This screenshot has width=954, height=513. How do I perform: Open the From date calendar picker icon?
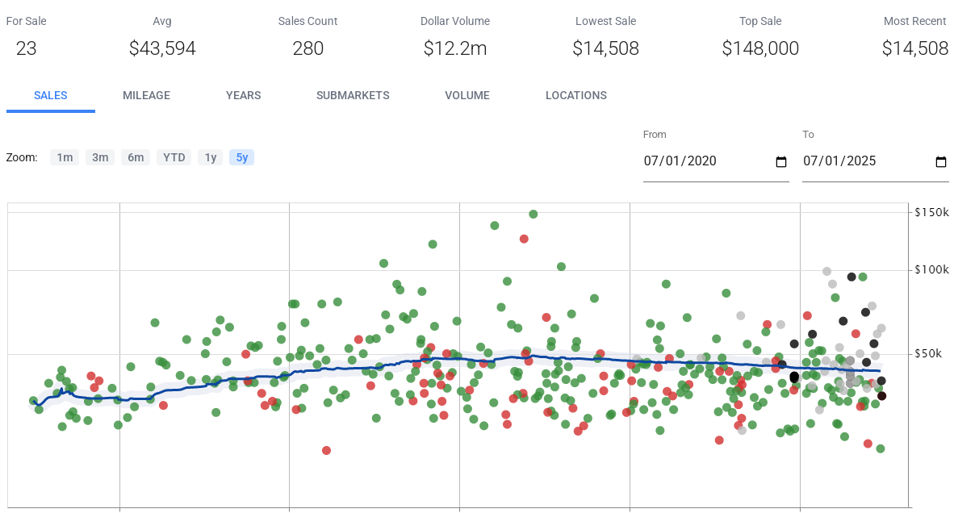781,161
